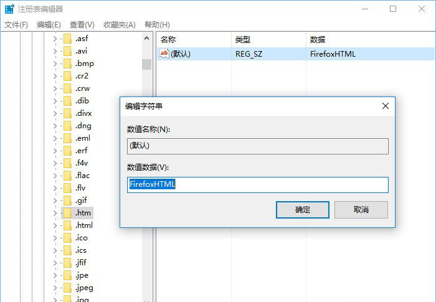Click the .dng folder icon
436x302 pixels.
(67, 126)
